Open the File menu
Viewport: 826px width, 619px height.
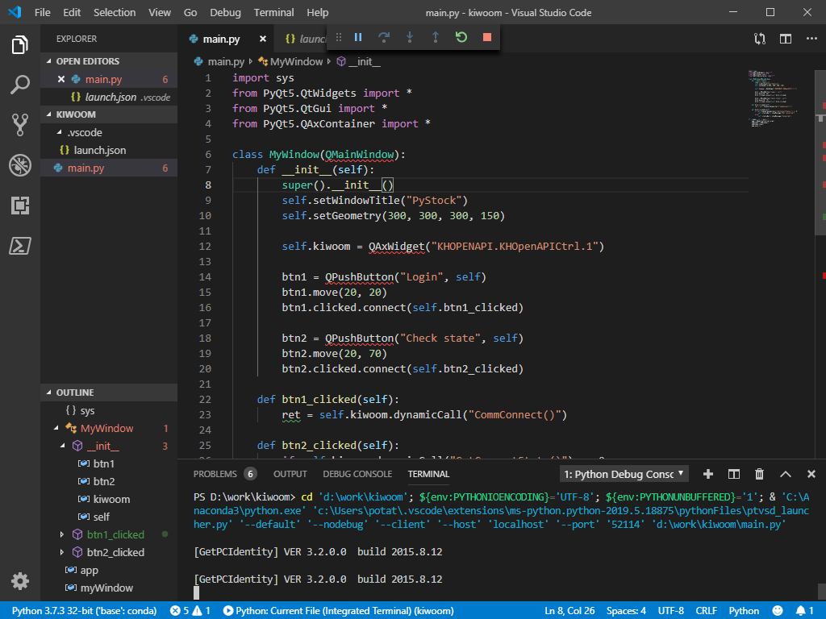[x=42, y=13]
